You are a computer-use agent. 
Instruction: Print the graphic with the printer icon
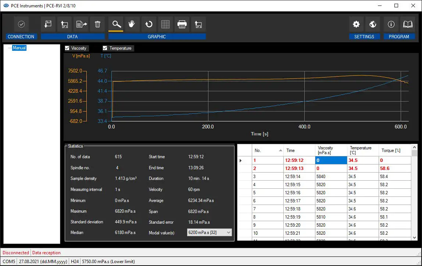click(x=182, y=24)
